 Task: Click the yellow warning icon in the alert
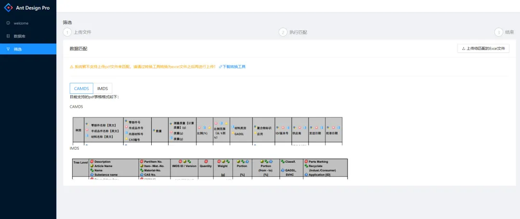tap(72, 67)
